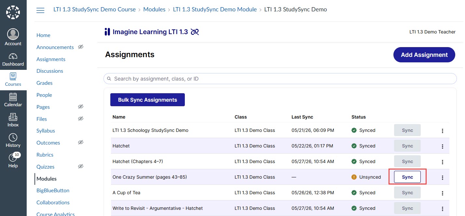
Task: Click disabled Sync button for Hatchet row
Action: coord(407,146)
